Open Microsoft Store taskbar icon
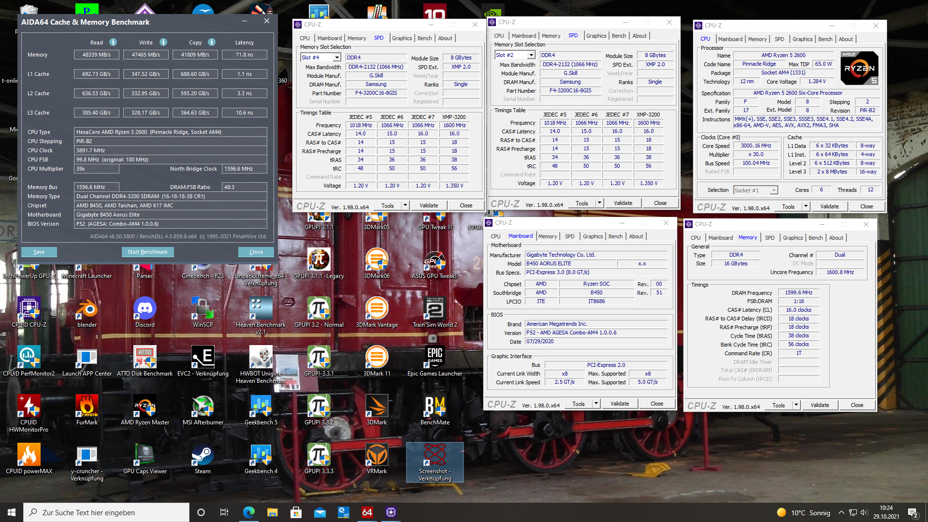 point(296,512)
